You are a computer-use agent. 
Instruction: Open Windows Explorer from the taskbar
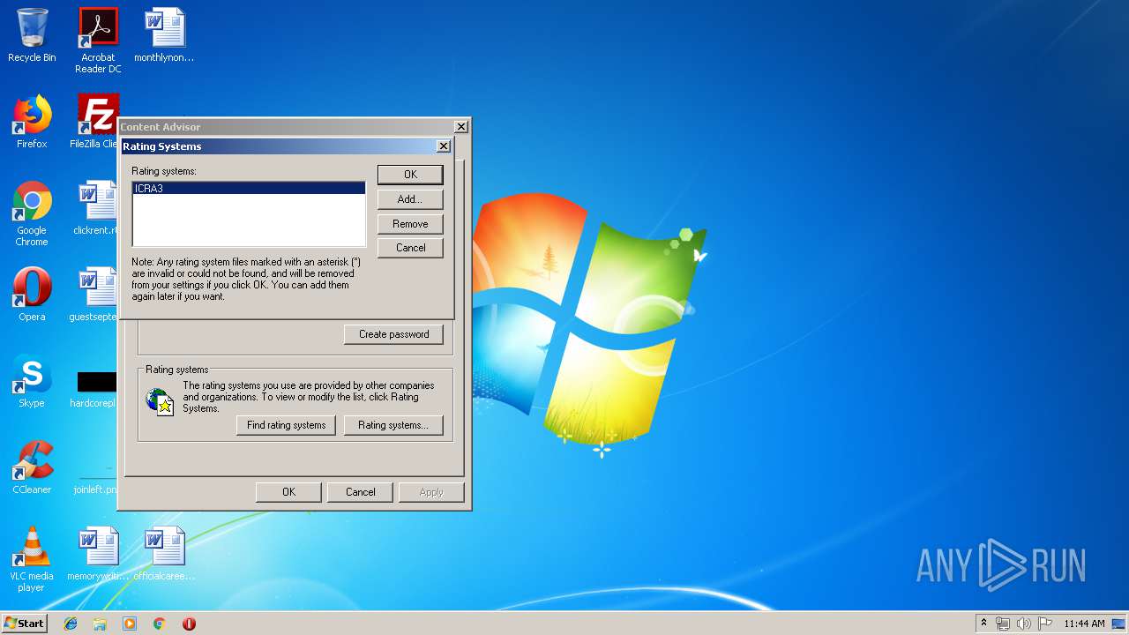[x=100, y=624]
